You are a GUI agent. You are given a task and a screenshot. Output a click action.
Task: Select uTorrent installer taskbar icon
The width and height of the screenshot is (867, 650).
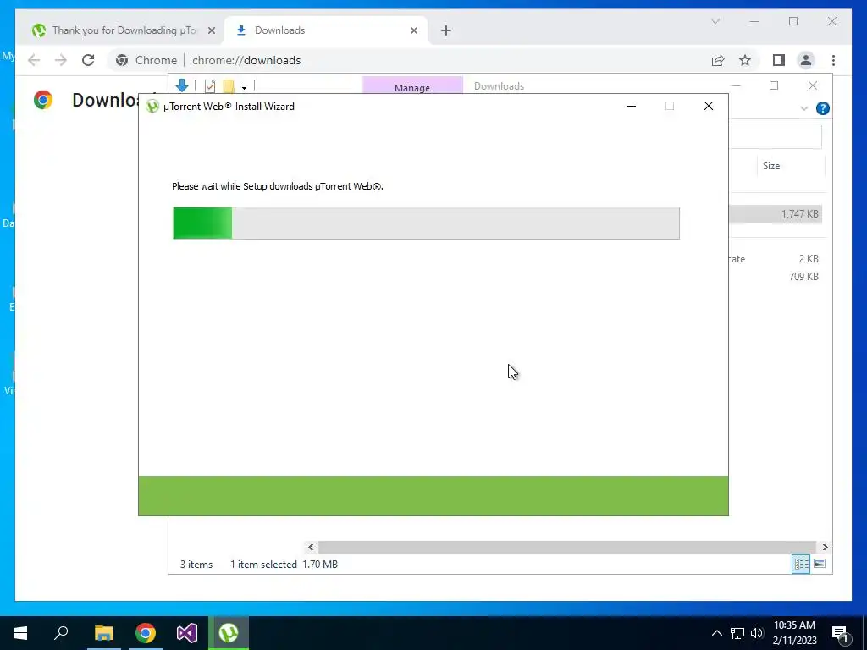coord(229,633)
